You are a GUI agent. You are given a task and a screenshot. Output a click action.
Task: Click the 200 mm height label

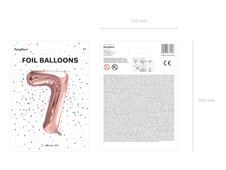(207, 100)
